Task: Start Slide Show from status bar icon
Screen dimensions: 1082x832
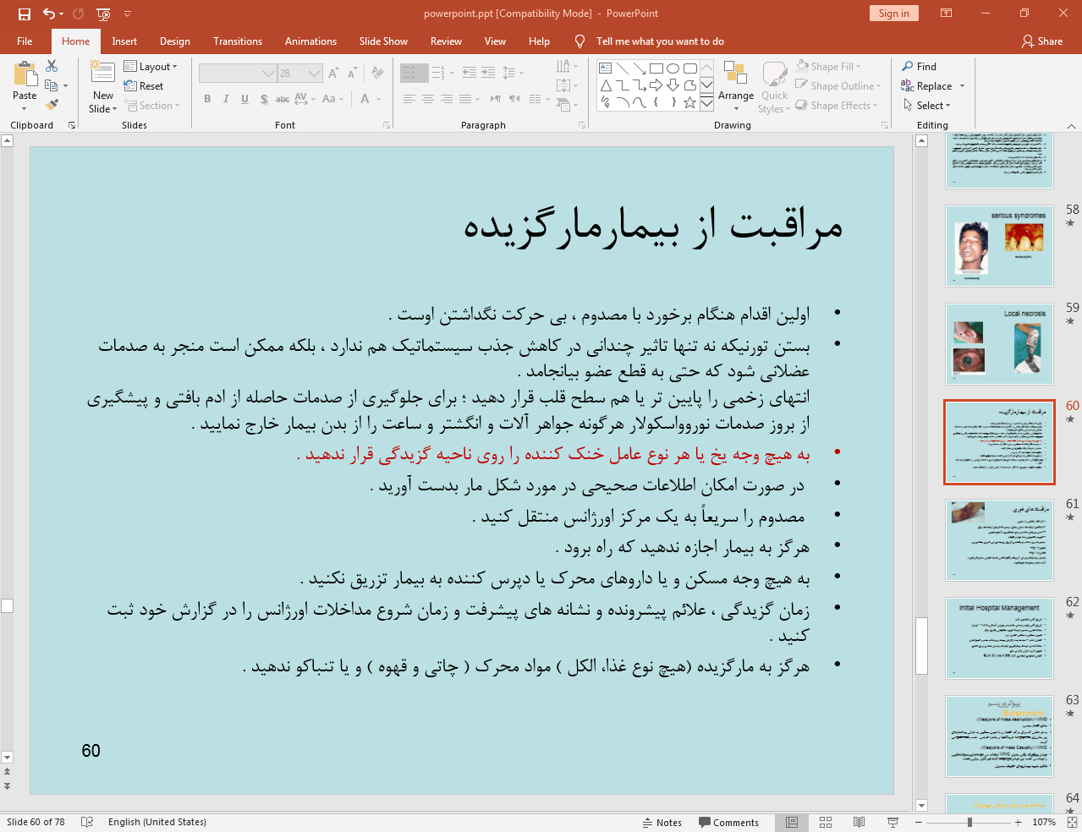Action: (x=893, y=822)
